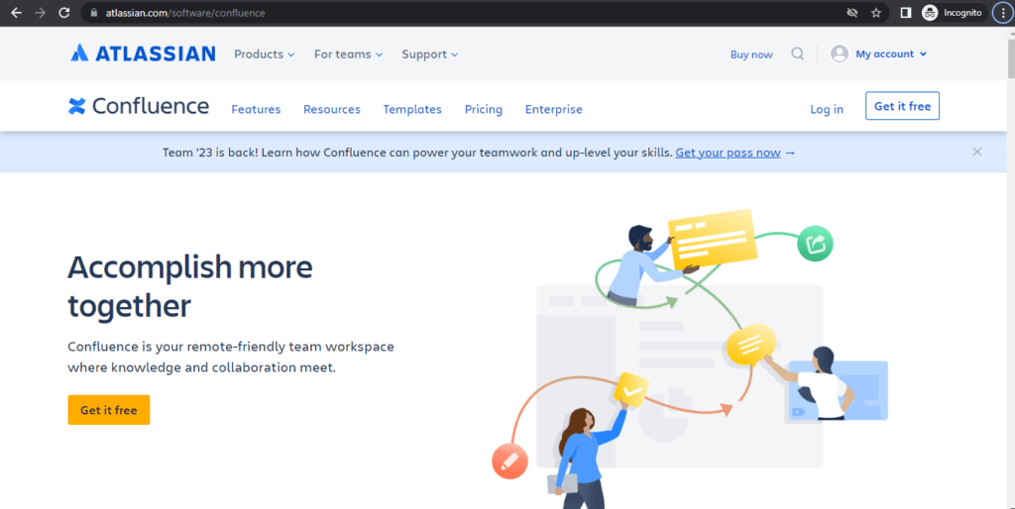The image size is (1015, 509).
Task: Open the site search magnifier icon
Action: coord(797,53)
